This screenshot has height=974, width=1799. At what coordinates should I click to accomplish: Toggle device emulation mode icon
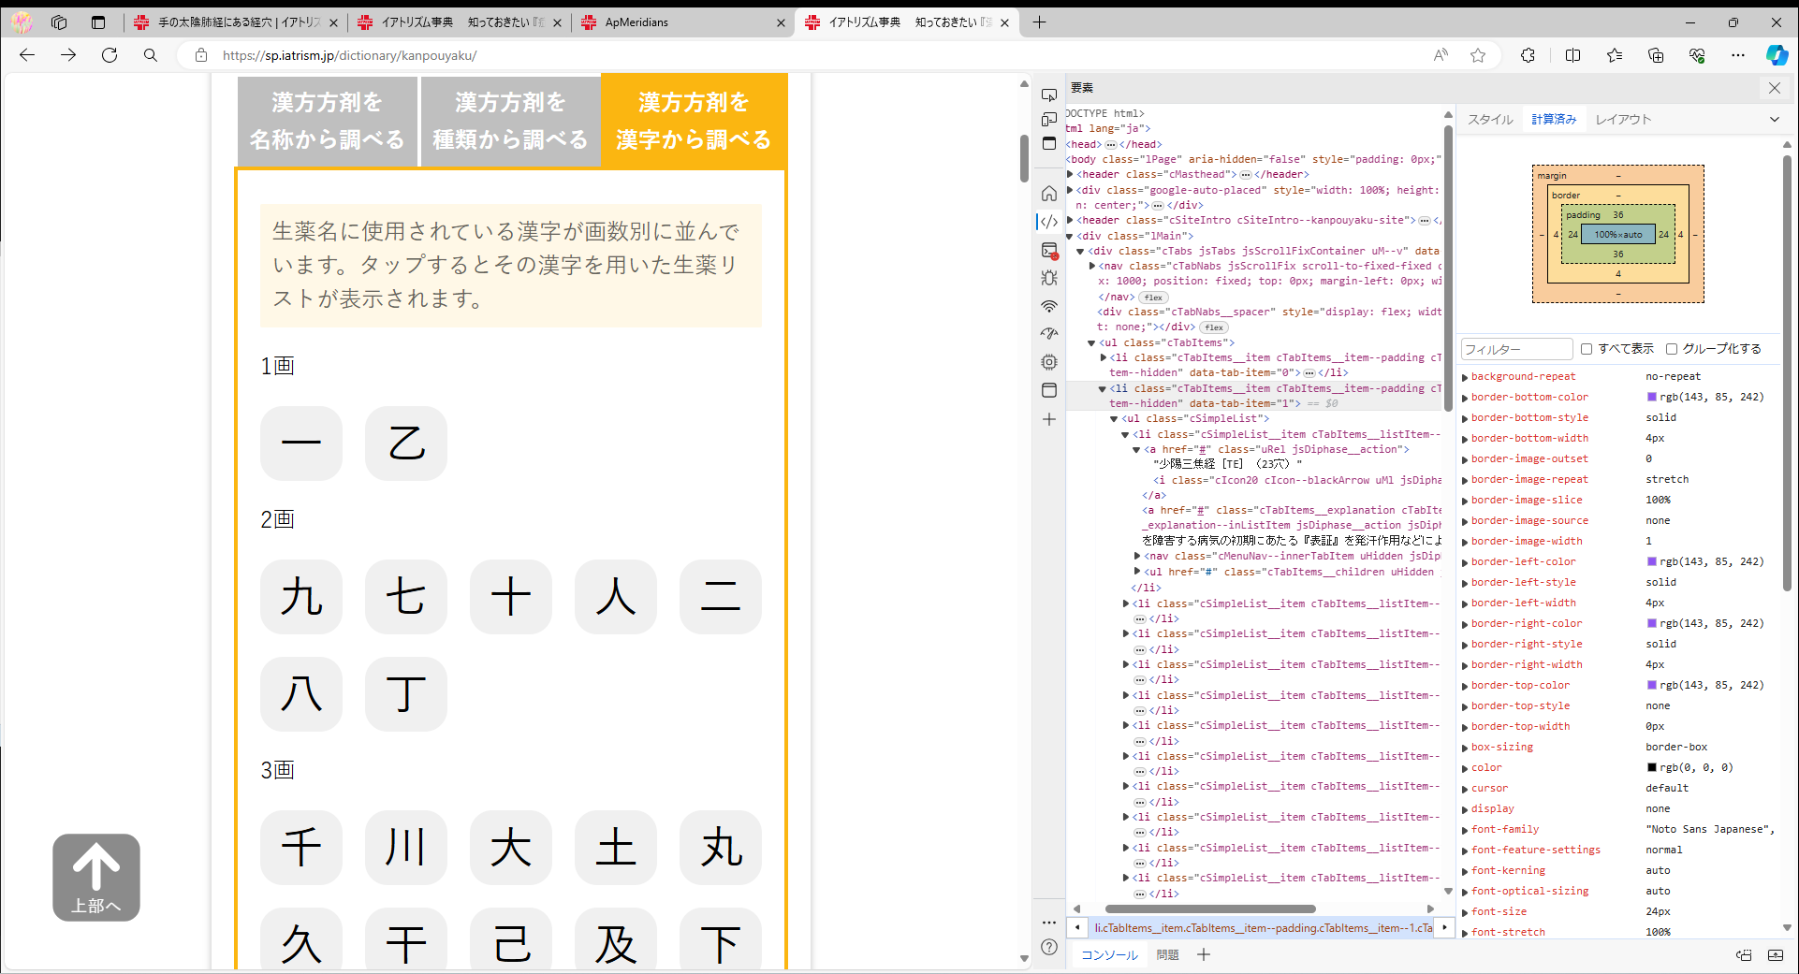click(1049, 119)
